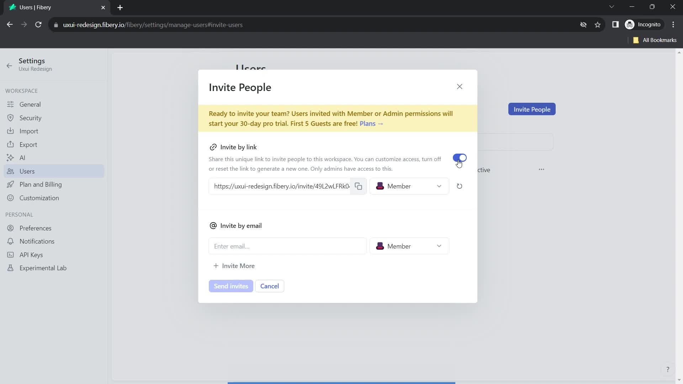Click the Export upload icon
The height and width of the screenshot is (384, 683).
(x=10, y=145)
